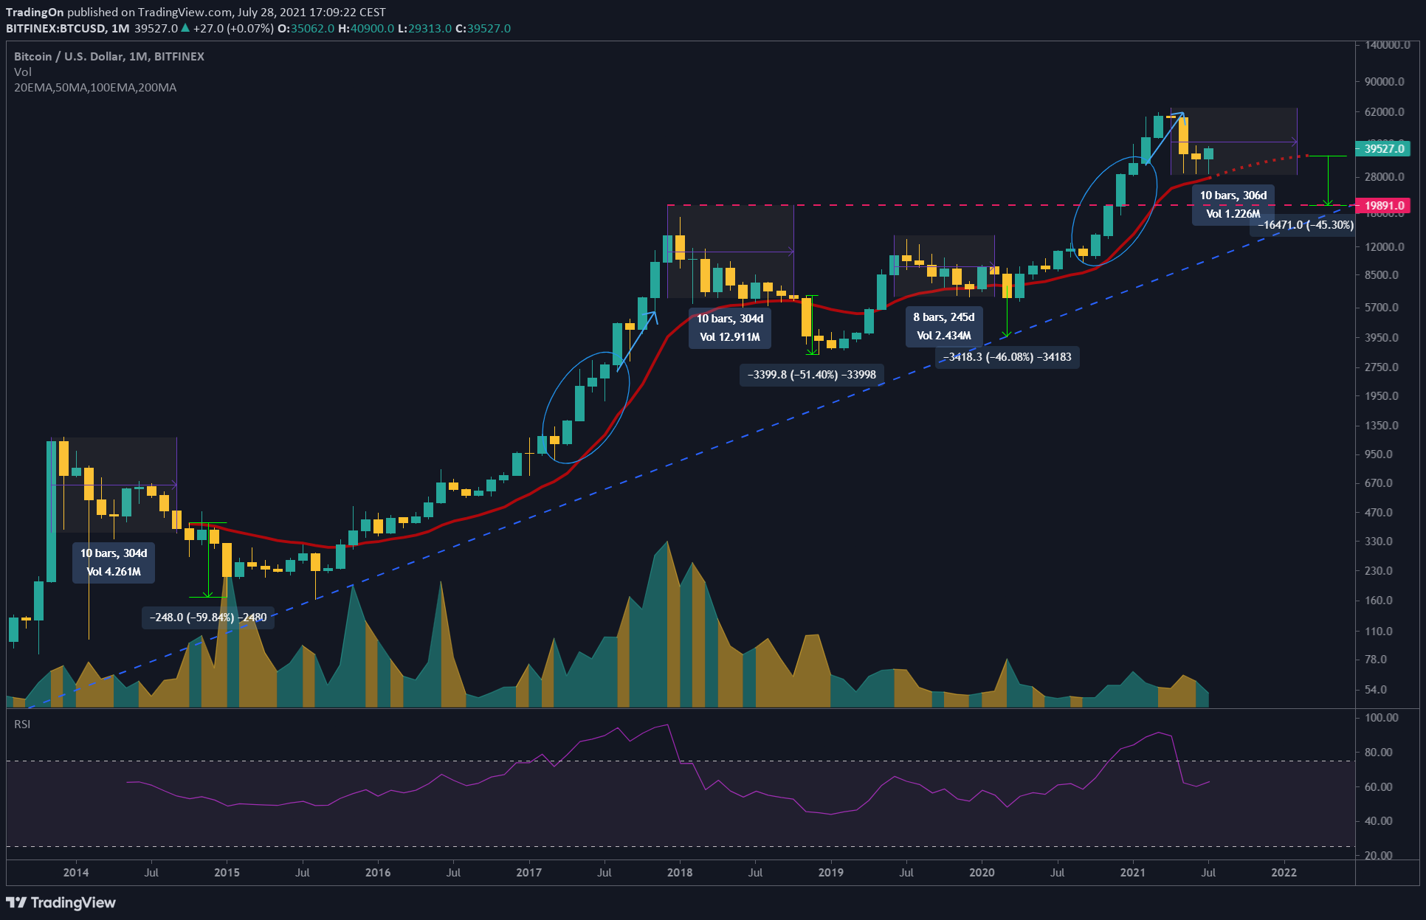1426x920 pixels.
Task: Click the -248.0 (-59.84%) measurement label
Action: [208, 618]
